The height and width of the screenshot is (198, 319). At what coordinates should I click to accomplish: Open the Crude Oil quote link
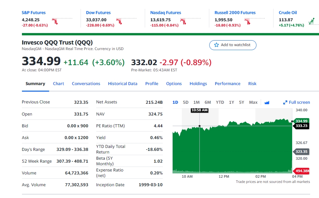288,13
